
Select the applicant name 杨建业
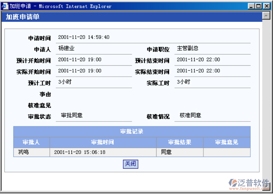66,48
